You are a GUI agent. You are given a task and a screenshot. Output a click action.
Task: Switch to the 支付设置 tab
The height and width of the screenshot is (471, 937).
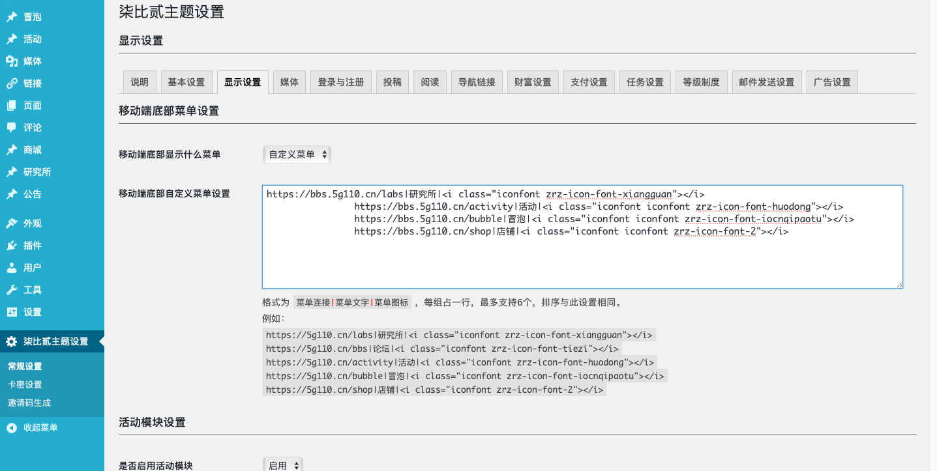coord(588,82)
